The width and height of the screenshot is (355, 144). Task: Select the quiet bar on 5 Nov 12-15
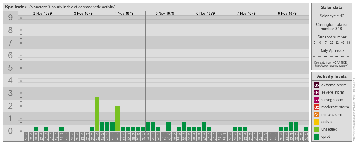(x=169, y=127)
